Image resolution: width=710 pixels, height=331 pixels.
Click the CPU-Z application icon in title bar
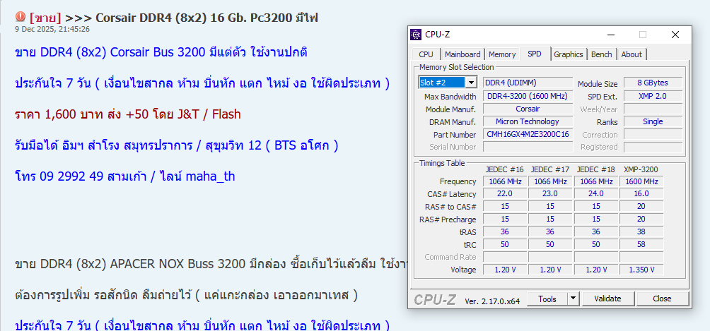(x=417, y=34)
